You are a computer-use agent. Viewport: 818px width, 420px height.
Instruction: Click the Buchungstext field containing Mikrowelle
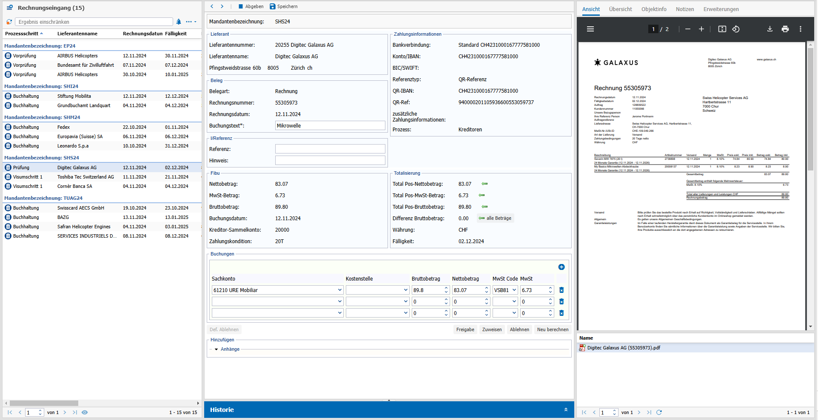330,125
